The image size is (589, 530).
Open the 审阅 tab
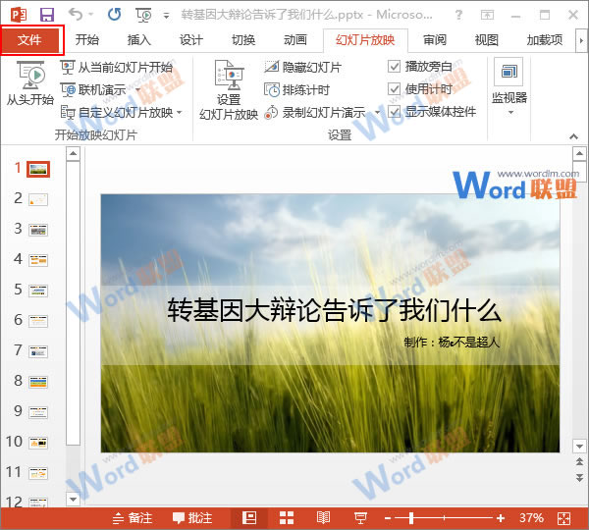[x=435, y=40]
